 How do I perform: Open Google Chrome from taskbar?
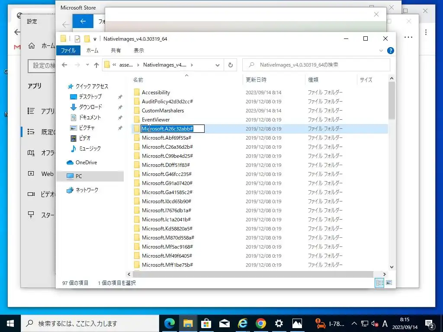pos(261,323)
